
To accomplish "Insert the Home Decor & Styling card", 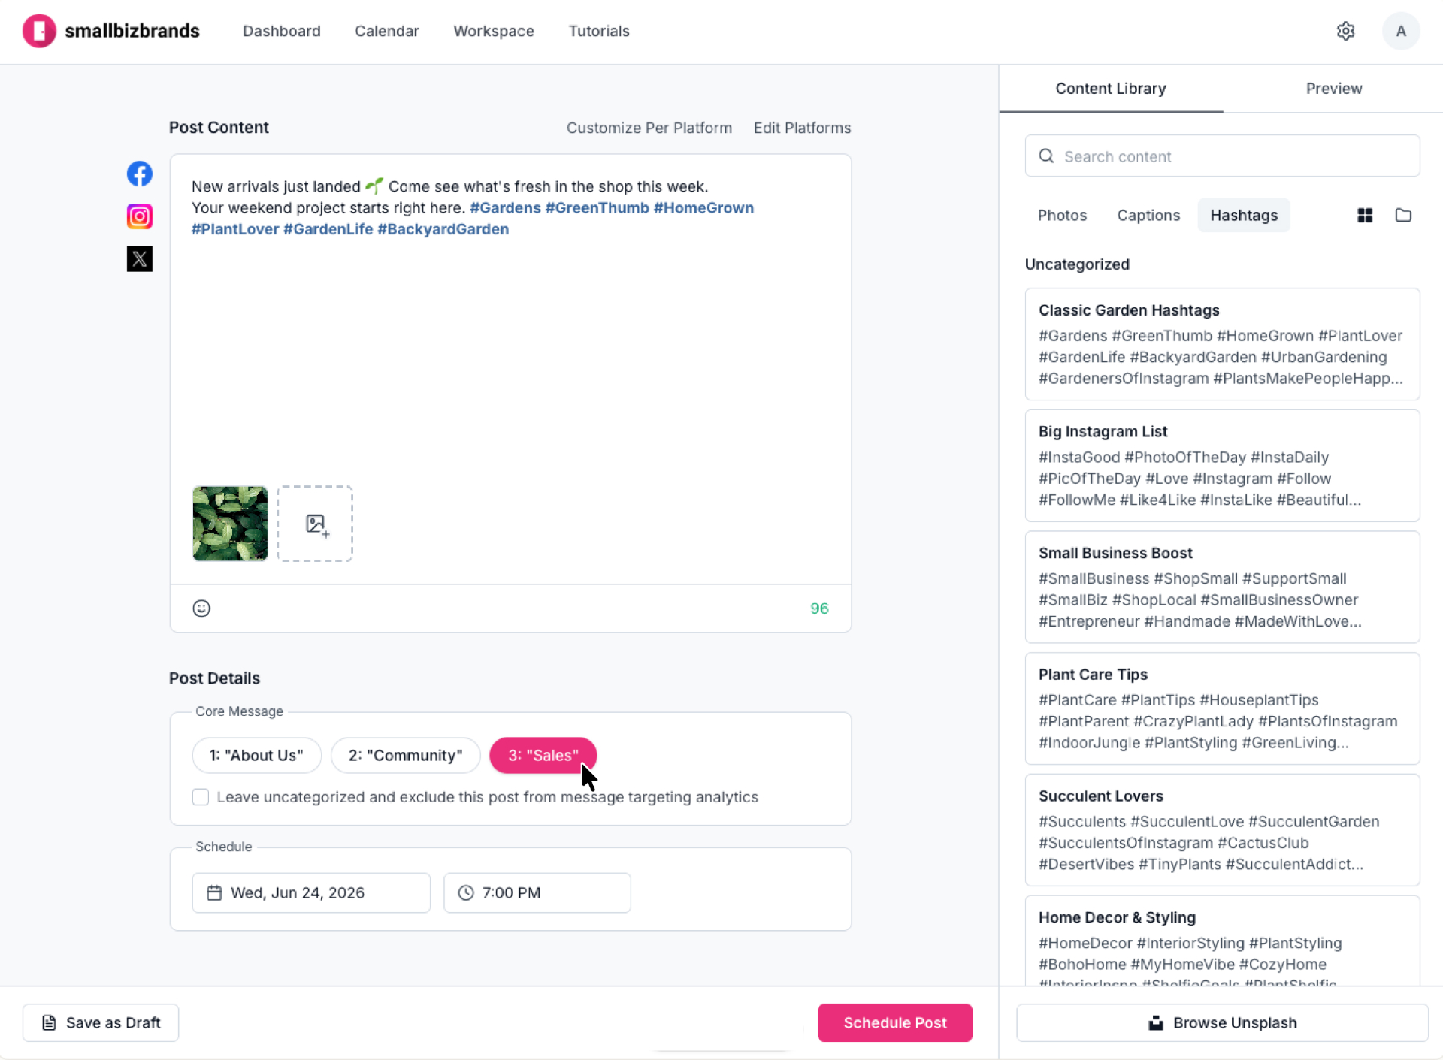I will tap(1222, 941).
